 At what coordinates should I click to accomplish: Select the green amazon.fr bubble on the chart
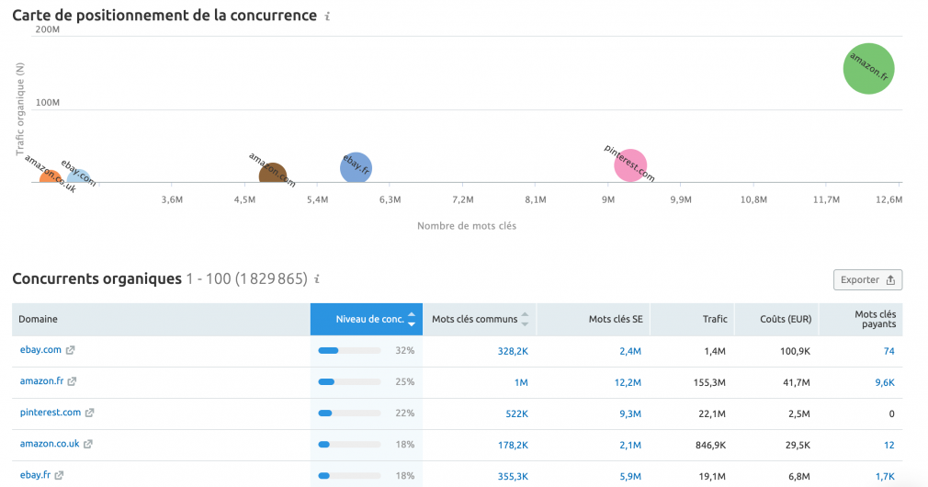[868, 69]
